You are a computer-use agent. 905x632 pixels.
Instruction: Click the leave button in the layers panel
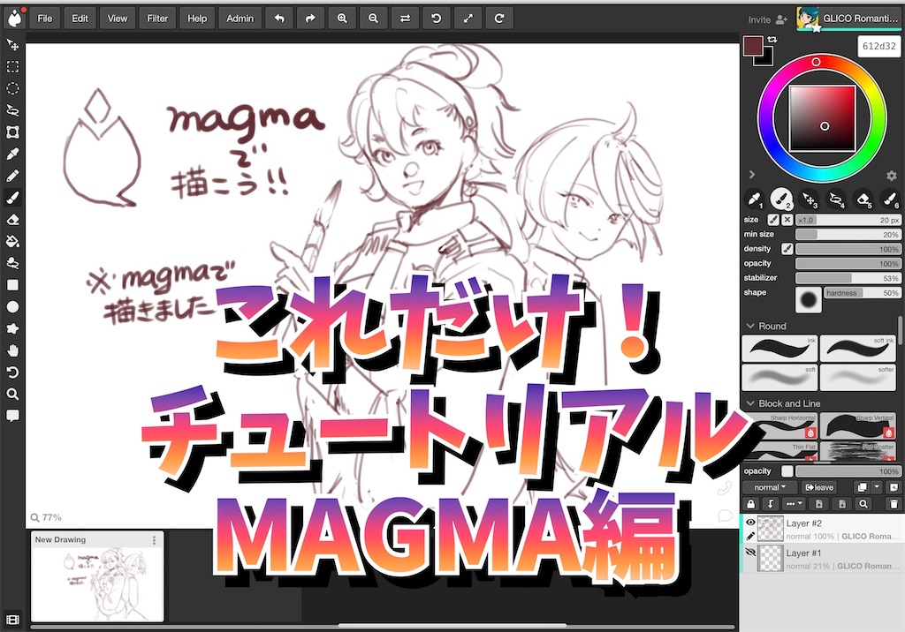pos(820,486)
